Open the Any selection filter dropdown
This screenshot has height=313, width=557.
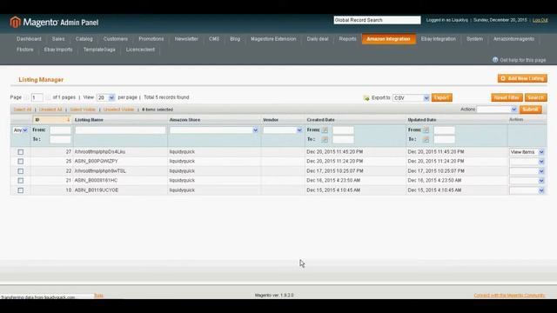(20, 130)
